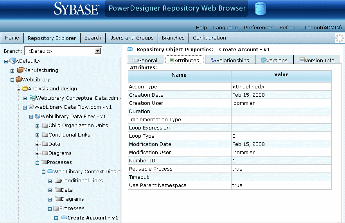Click the Logout(ADMIN) link

coord(323,28)
